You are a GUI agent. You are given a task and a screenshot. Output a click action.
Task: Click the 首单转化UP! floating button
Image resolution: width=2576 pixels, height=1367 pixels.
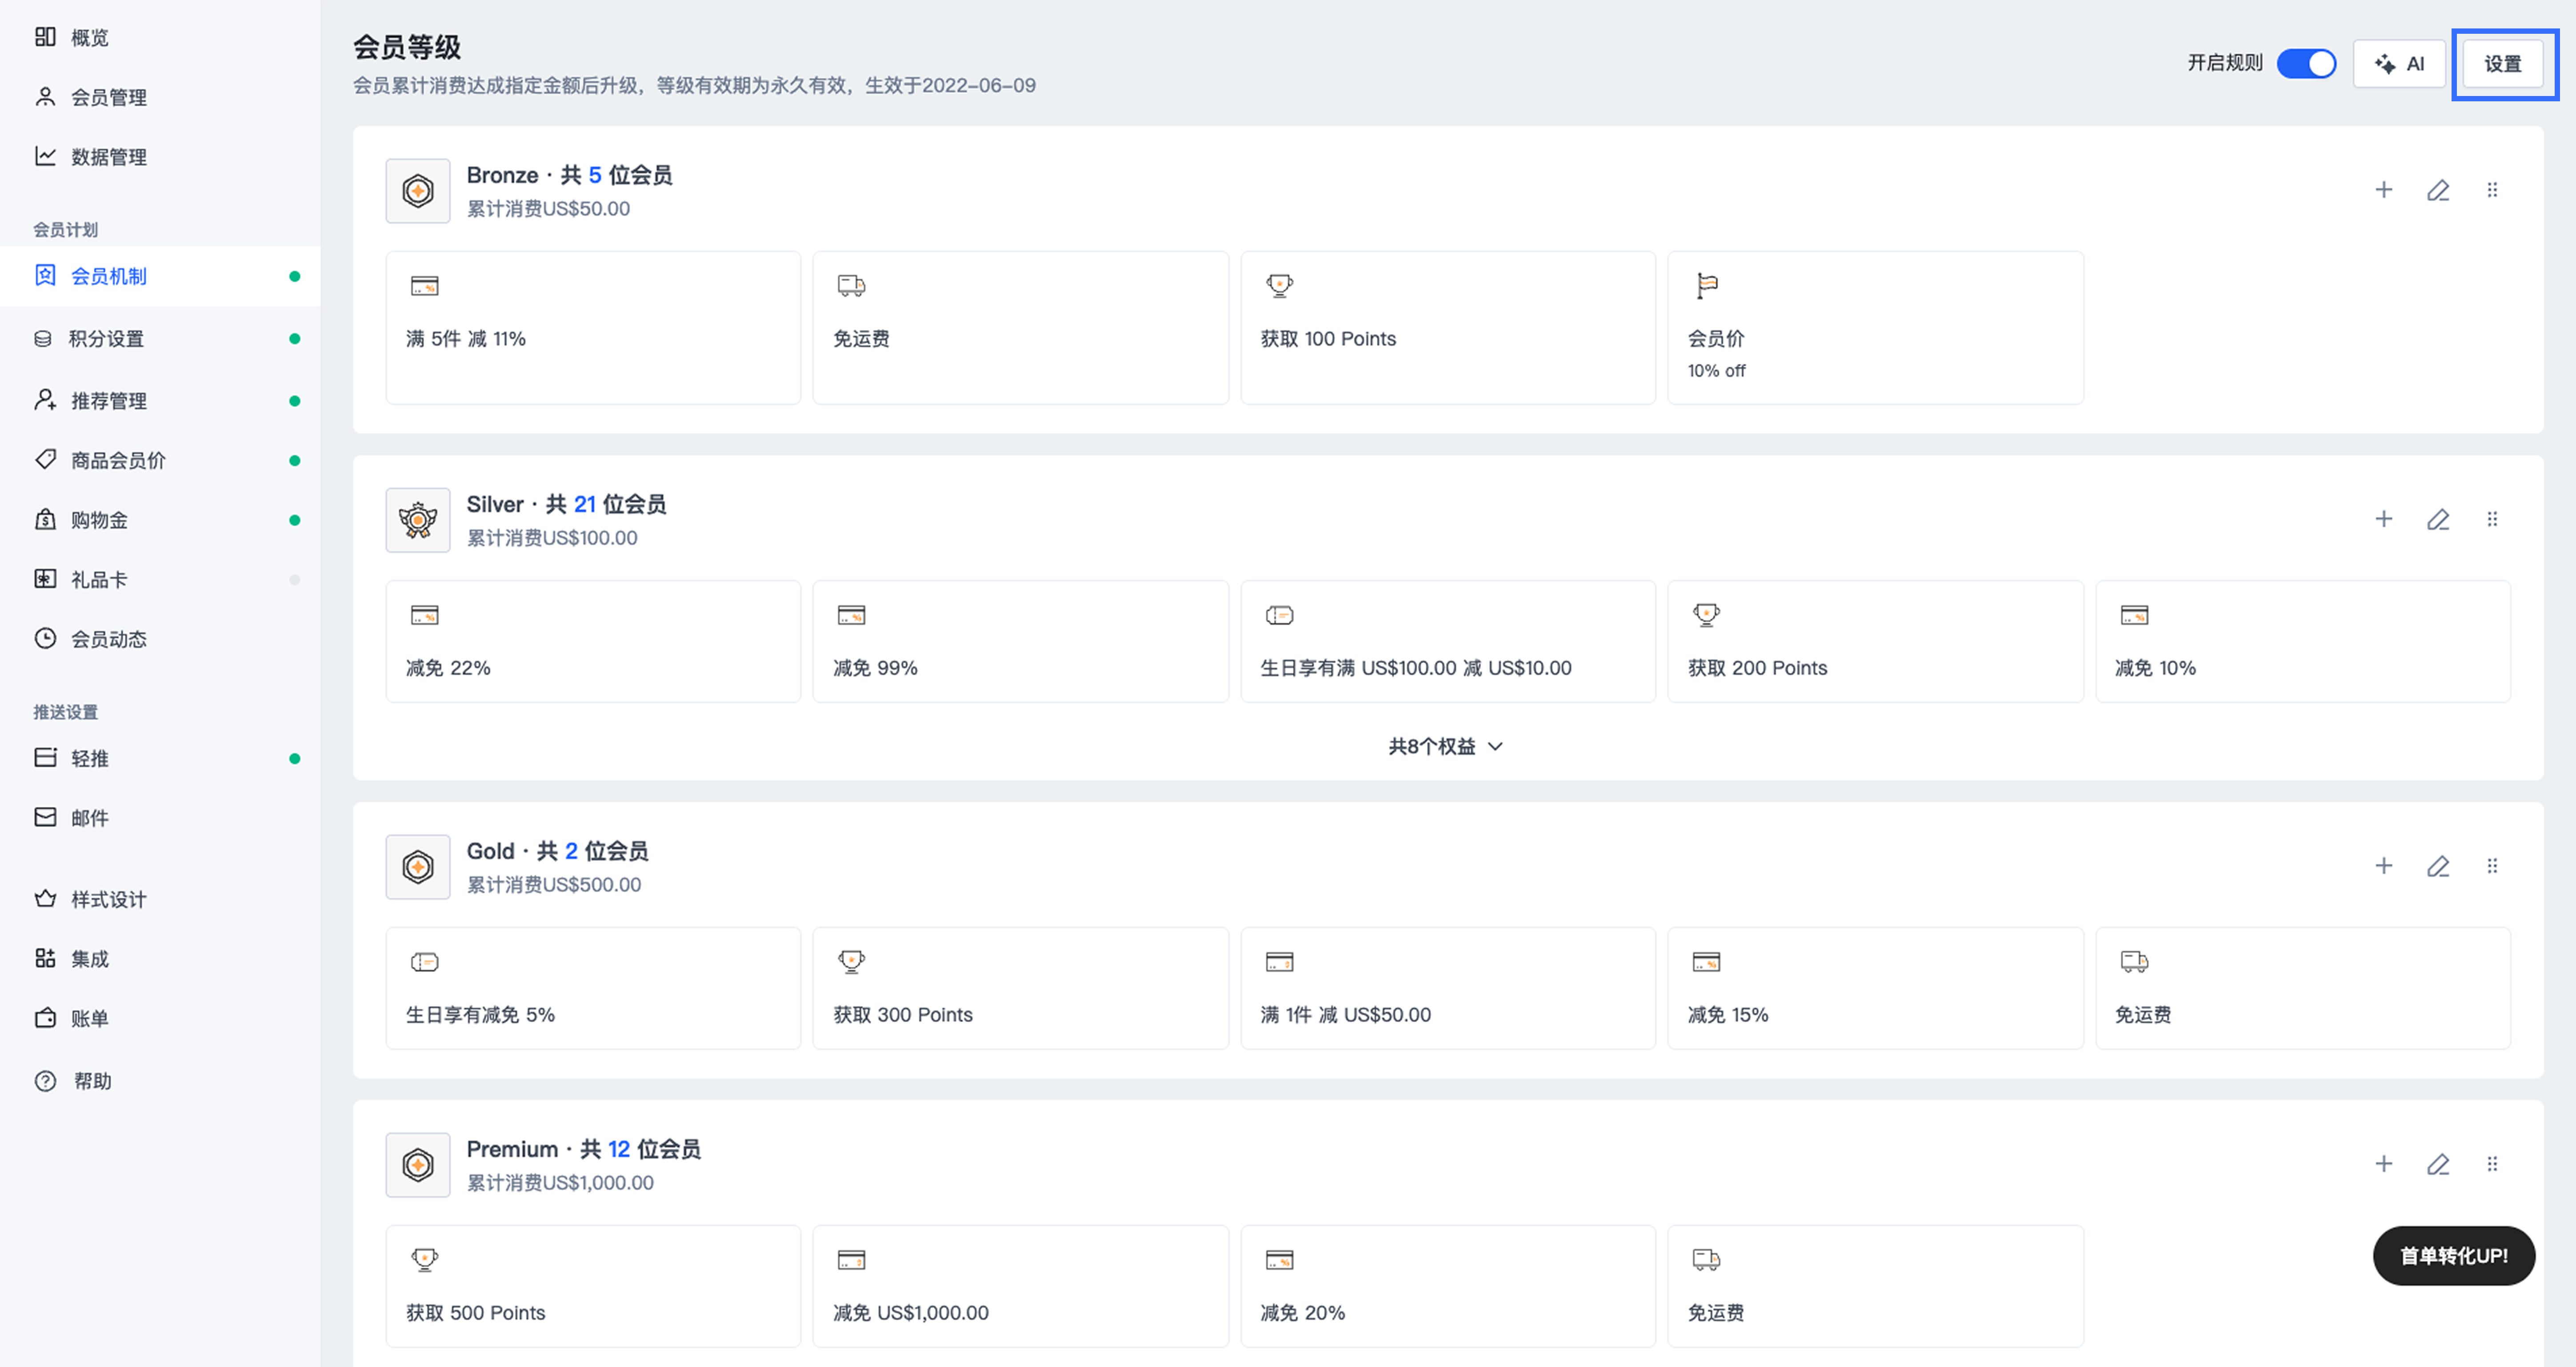[2454, 1255]
